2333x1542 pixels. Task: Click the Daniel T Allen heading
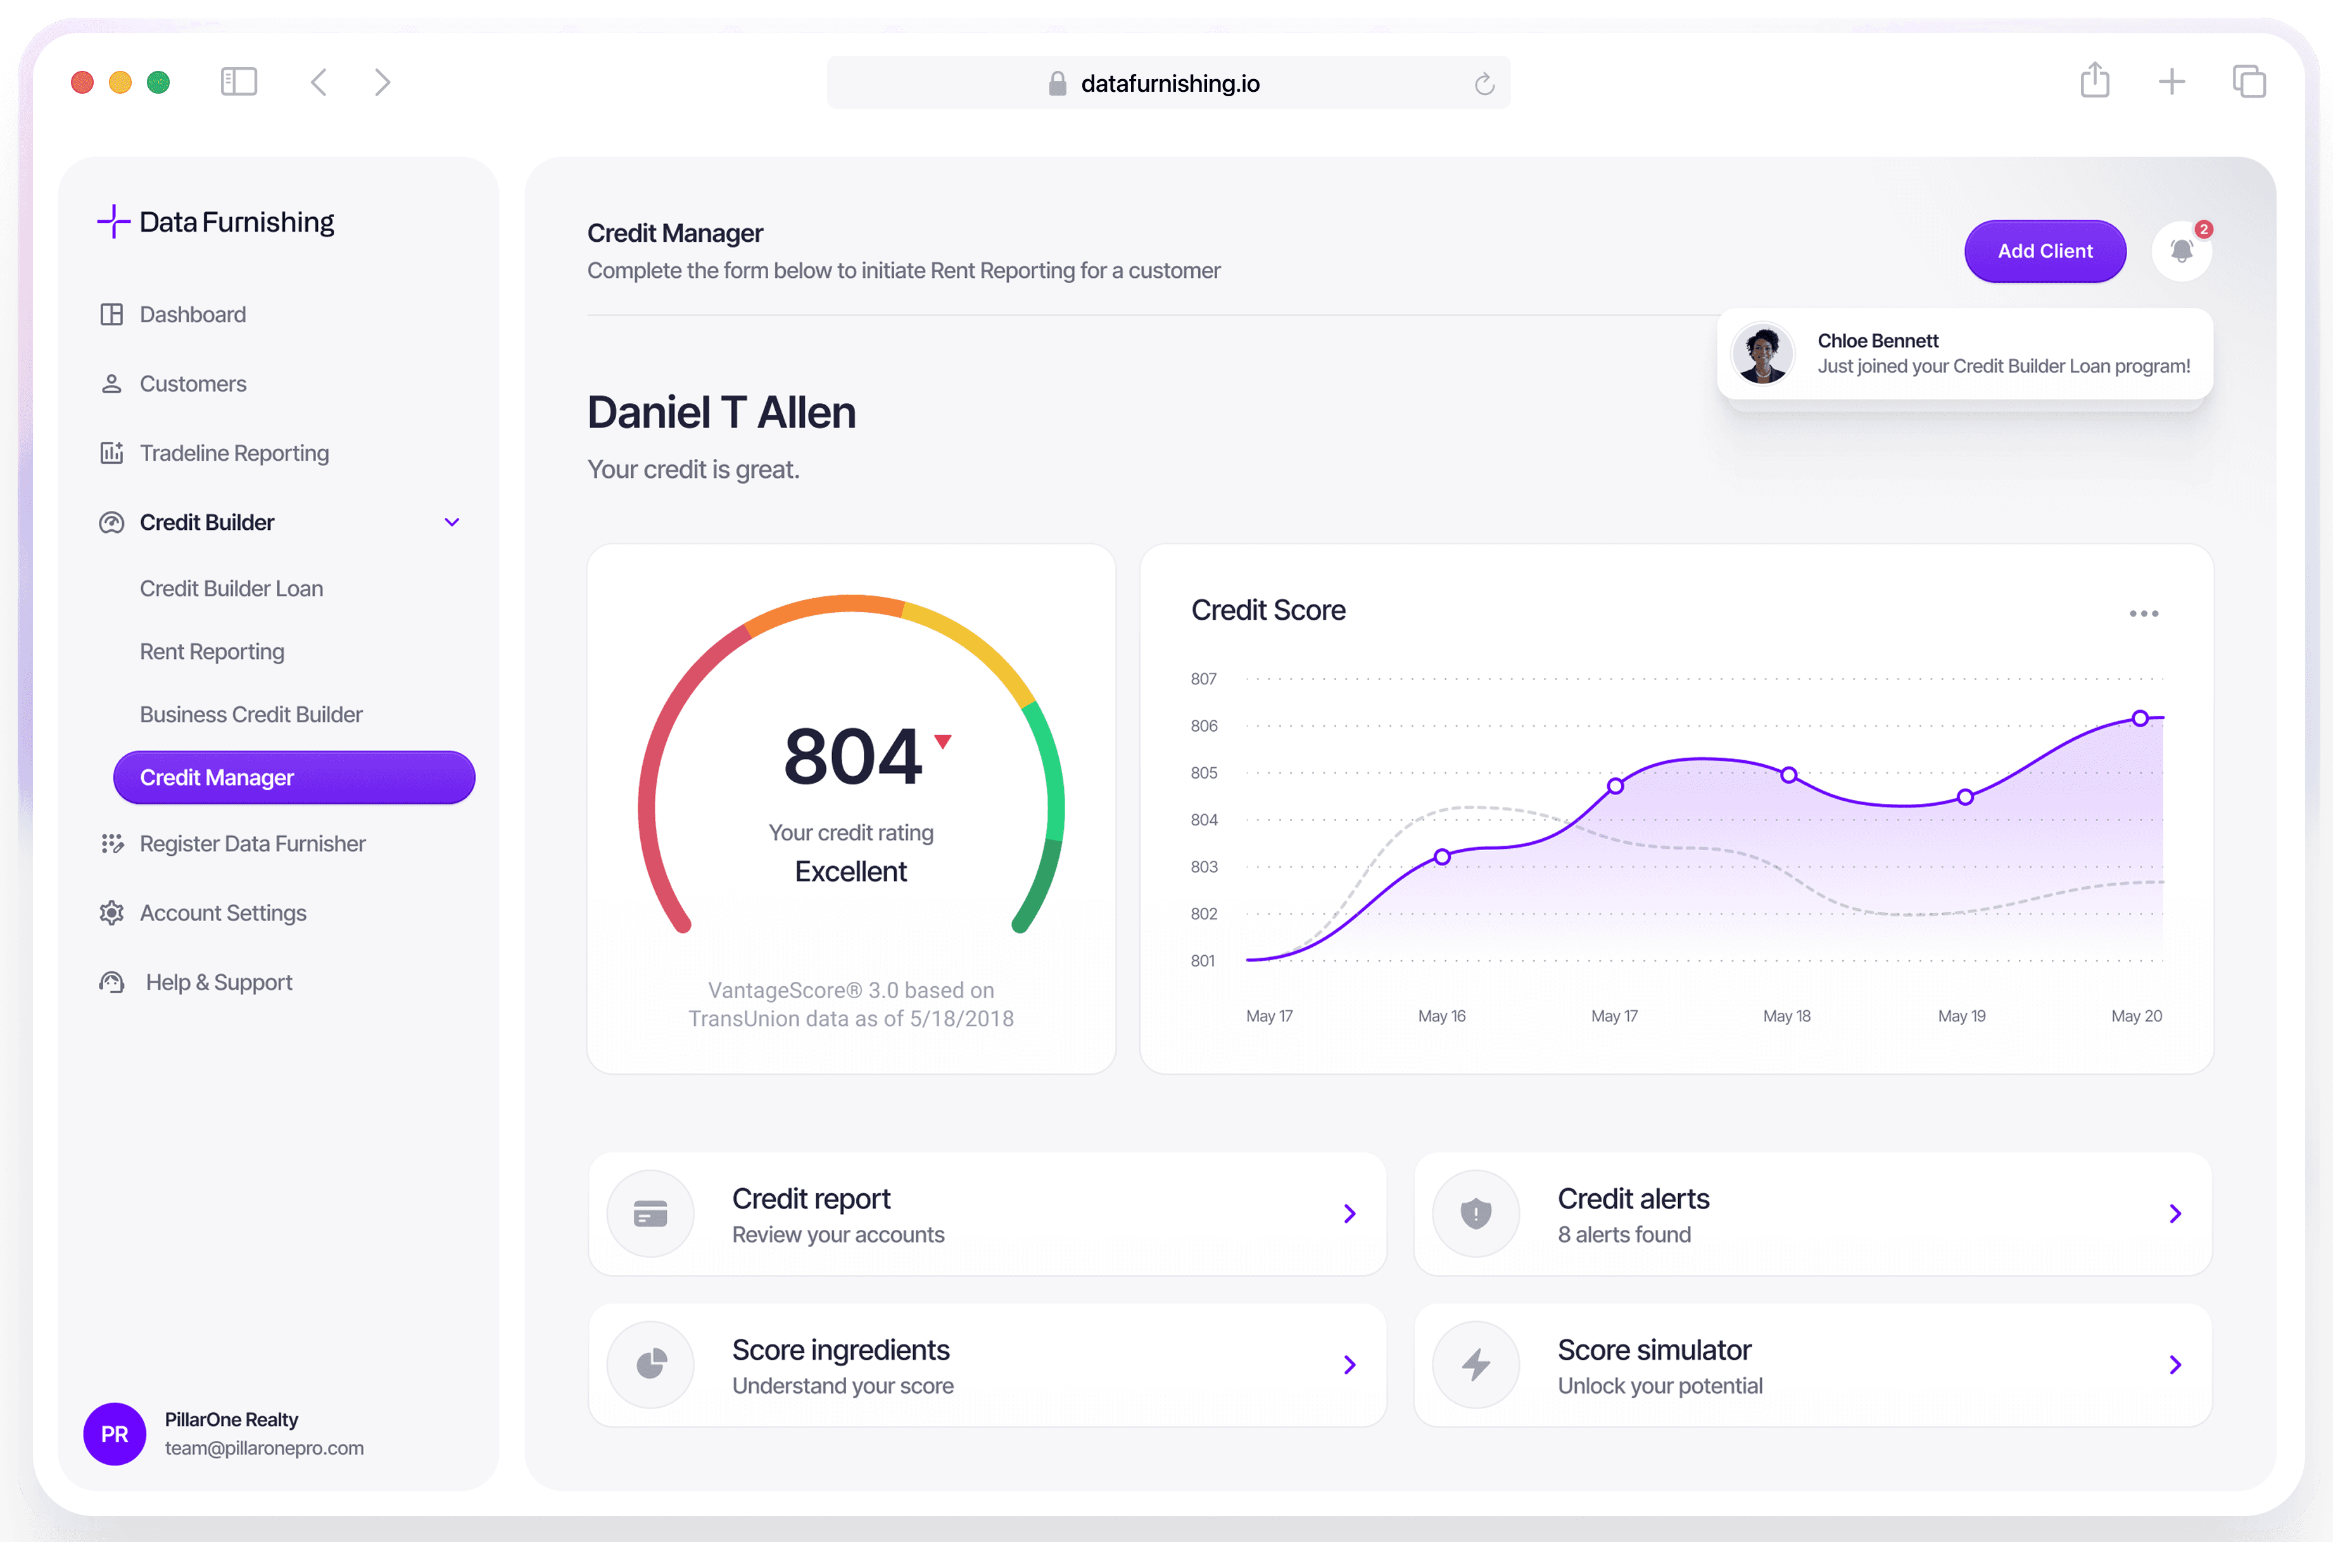tap(721, 412)
